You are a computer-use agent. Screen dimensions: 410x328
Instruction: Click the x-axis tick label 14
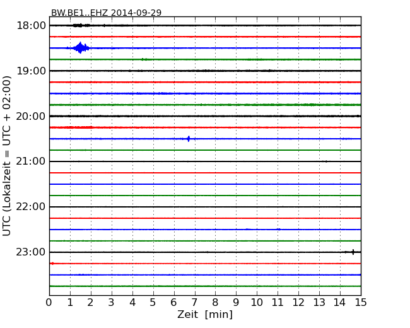pyautogui.click(x=339, y=303)
